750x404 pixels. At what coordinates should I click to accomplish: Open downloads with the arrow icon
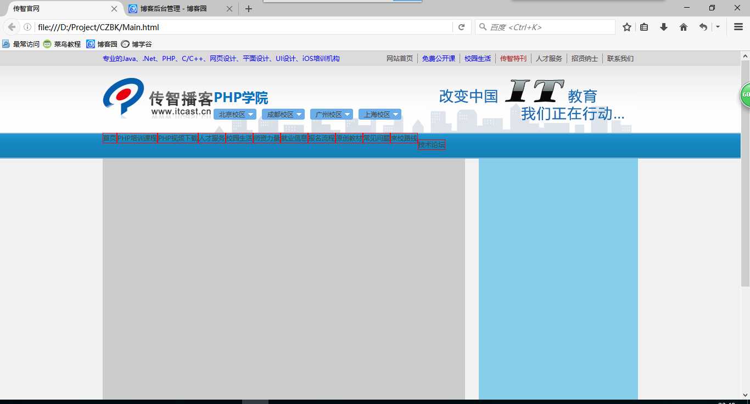(664, 27)
